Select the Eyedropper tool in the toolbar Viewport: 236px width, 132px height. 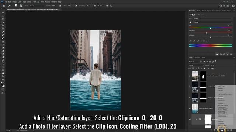pyautogui.click(x=3, y=32)
